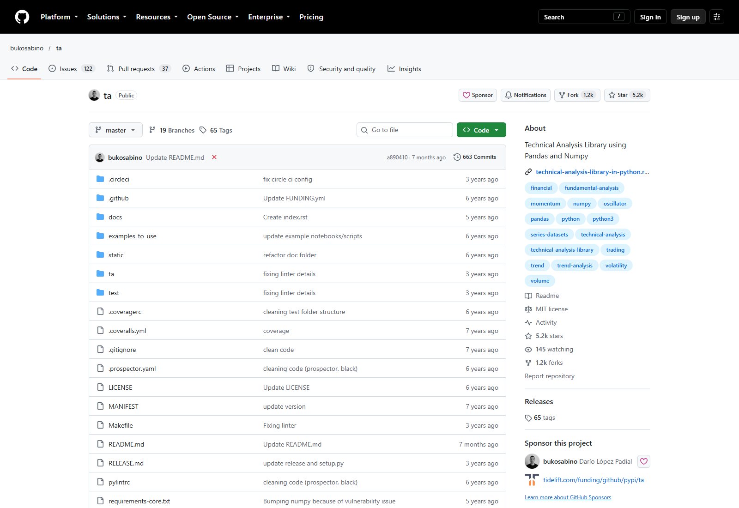Click the Sponsor button
Viewport: 739px width, 508px height.
pyautogui.click(x=478, y=95)
